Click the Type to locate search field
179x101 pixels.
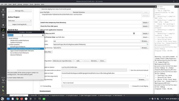coord(19,95)
